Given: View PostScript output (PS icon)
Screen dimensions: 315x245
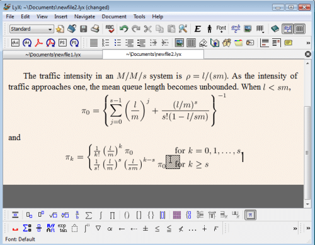Looking at the screenshot, I should point(62,43).
